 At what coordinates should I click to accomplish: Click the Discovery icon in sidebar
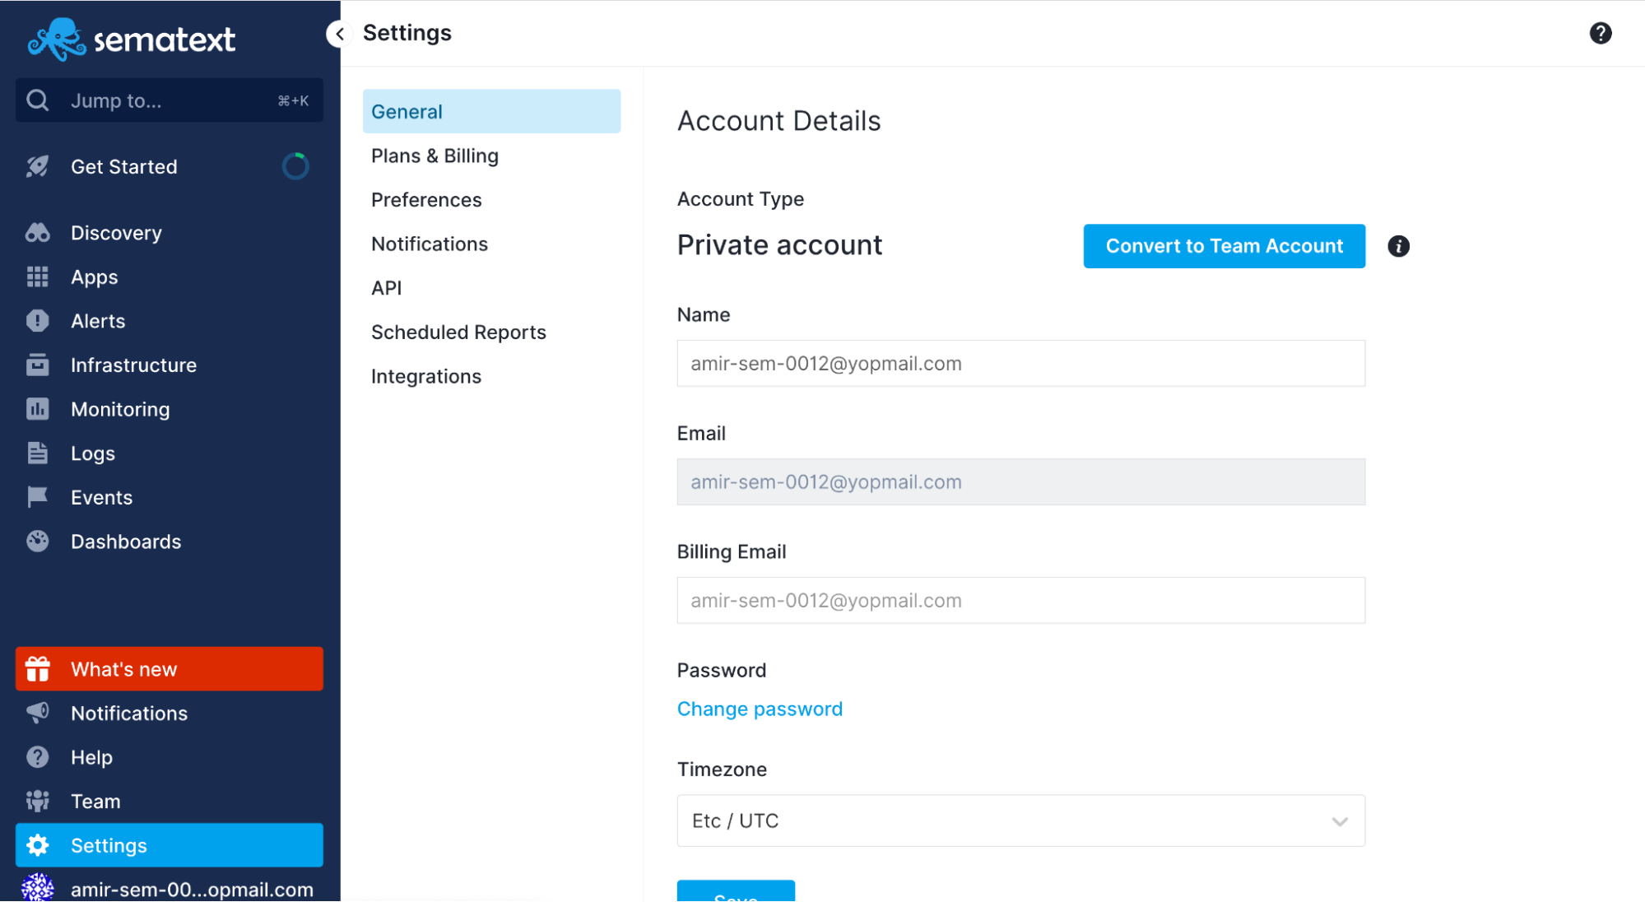(x=39, y=232)
